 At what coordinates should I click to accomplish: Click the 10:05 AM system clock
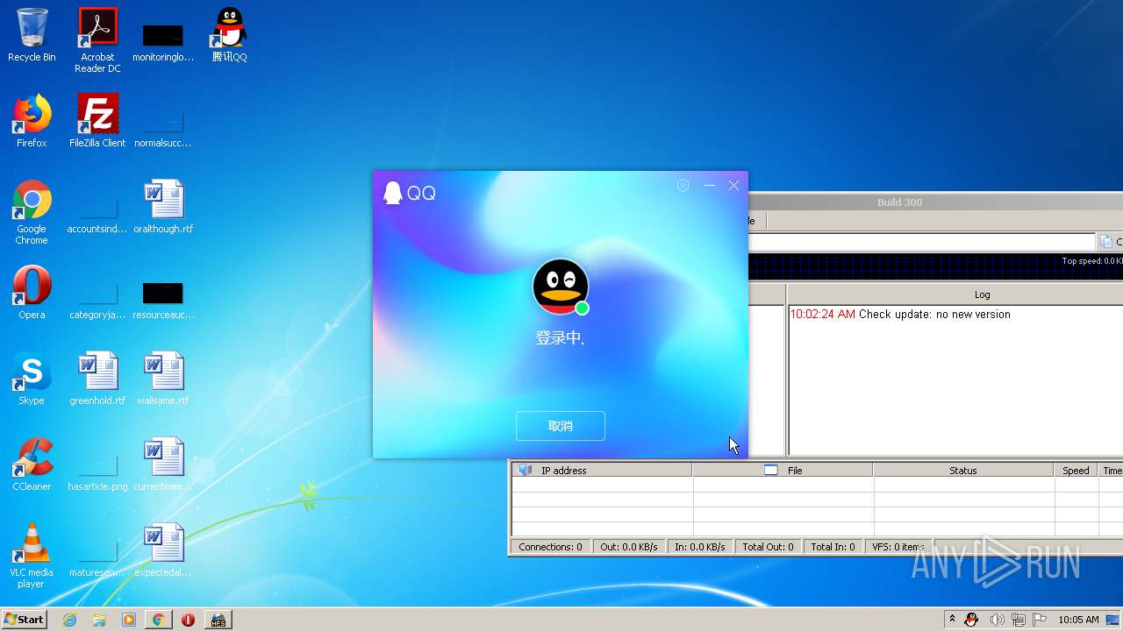pos(1078,620)
